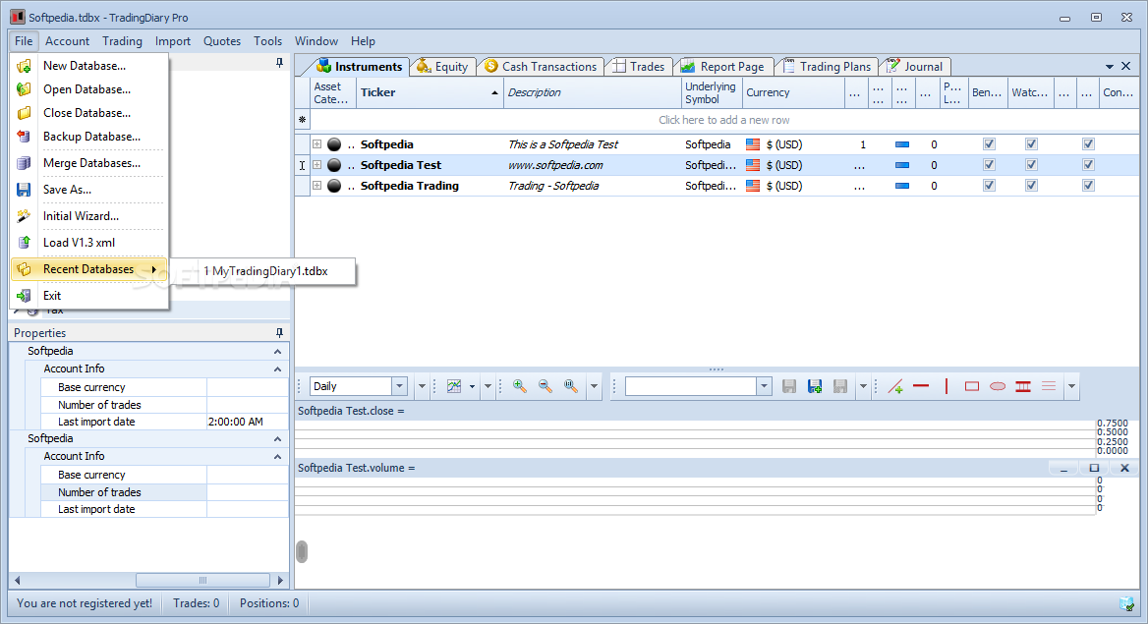Screen dimensions: 1148x624
Task: Select the ellipse drawing tool
Action: [x=998, y=386]
